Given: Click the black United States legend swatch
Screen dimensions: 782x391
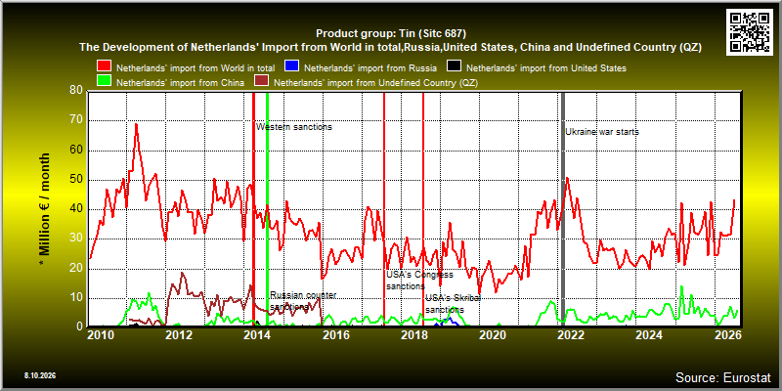Looking at the screenshot, I should (x=455, y=67).
